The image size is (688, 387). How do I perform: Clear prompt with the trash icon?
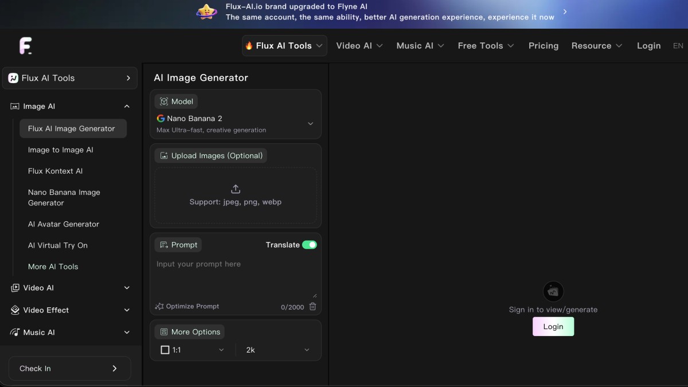[x=312, y=307]
